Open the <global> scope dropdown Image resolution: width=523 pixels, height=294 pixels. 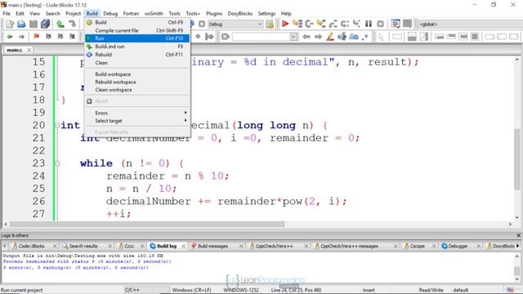470,24
